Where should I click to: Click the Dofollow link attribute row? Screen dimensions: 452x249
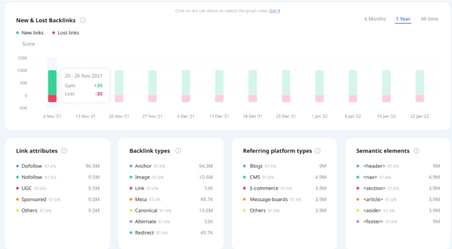[58, 166]
